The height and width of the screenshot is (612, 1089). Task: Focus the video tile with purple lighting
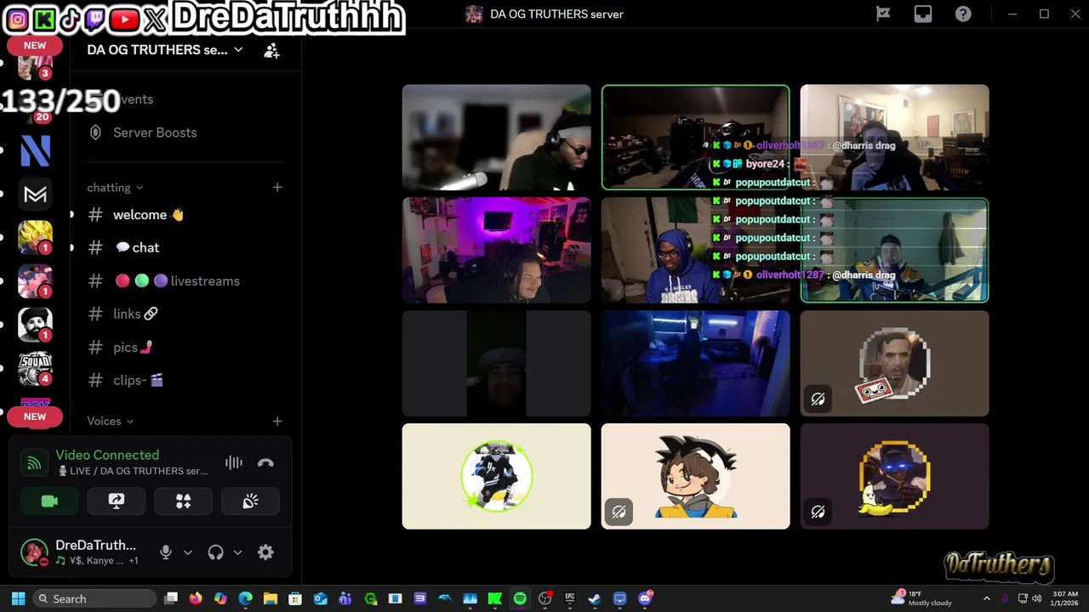[x=496, y=251]
